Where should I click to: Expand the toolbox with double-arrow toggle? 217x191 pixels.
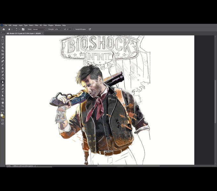click(1, 32)
